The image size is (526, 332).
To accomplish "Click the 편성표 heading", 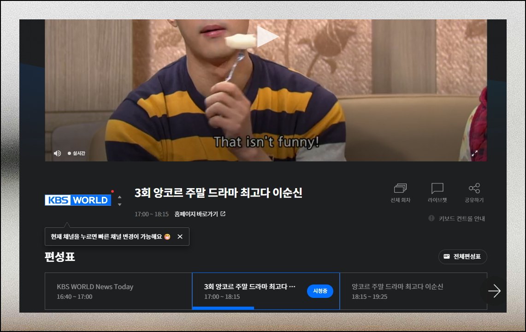I will 60,257.
